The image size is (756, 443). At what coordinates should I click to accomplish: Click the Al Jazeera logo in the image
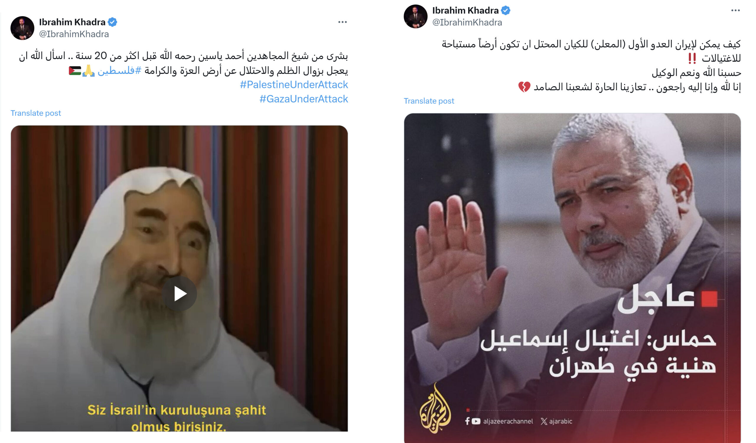pyautogui.click(x=435, y=408)
